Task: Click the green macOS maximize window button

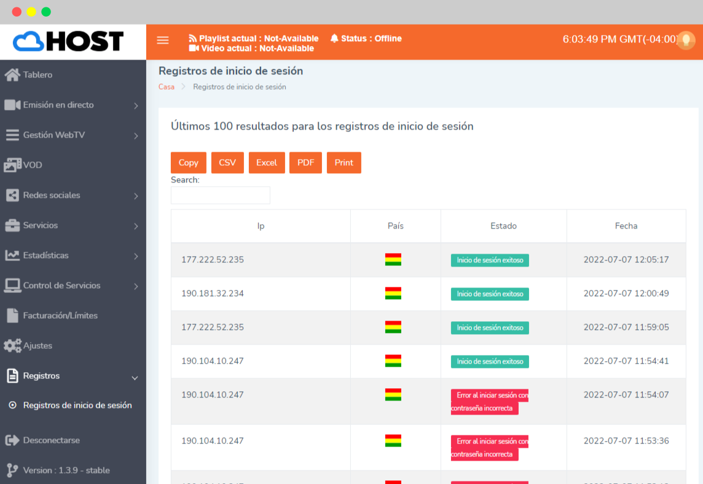Action: pos(46,12)
